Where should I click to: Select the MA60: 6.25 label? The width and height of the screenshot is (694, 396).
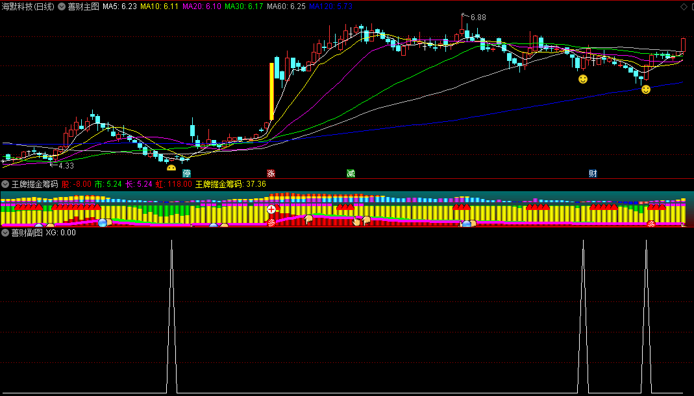286,6
